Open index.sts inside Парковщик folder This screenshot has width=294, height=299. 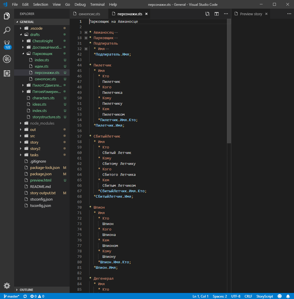(42, 60)
